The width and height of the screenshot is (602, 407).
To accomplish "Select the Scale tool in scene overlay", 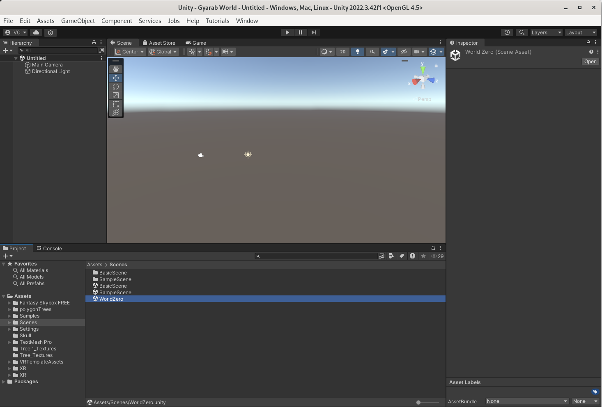I will pos(116,95).
